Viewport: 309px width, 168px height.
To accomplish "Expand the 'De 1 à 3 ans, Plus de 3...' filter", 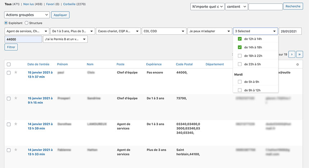I will [73, 31].
